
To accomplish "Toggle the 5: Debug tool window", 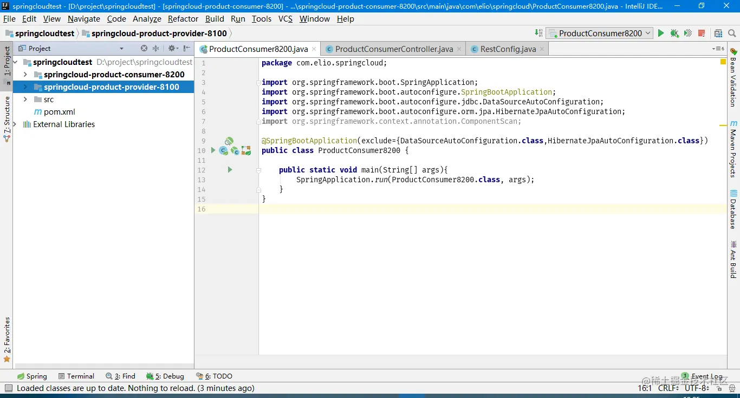I will (x=165, y=376).
